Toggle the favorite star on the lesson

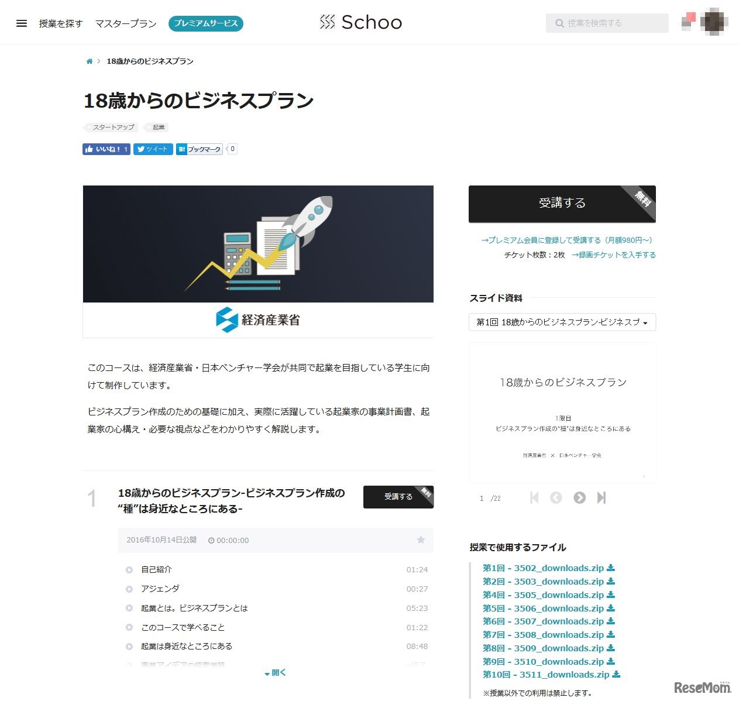(421, 540)
